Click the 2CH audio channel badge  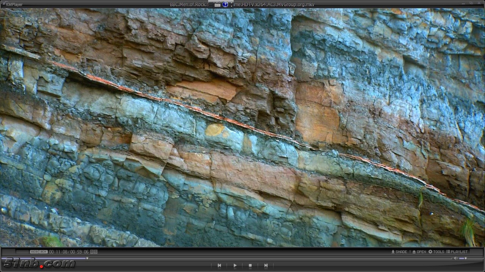pyautogui.click(x=43, y=252)
